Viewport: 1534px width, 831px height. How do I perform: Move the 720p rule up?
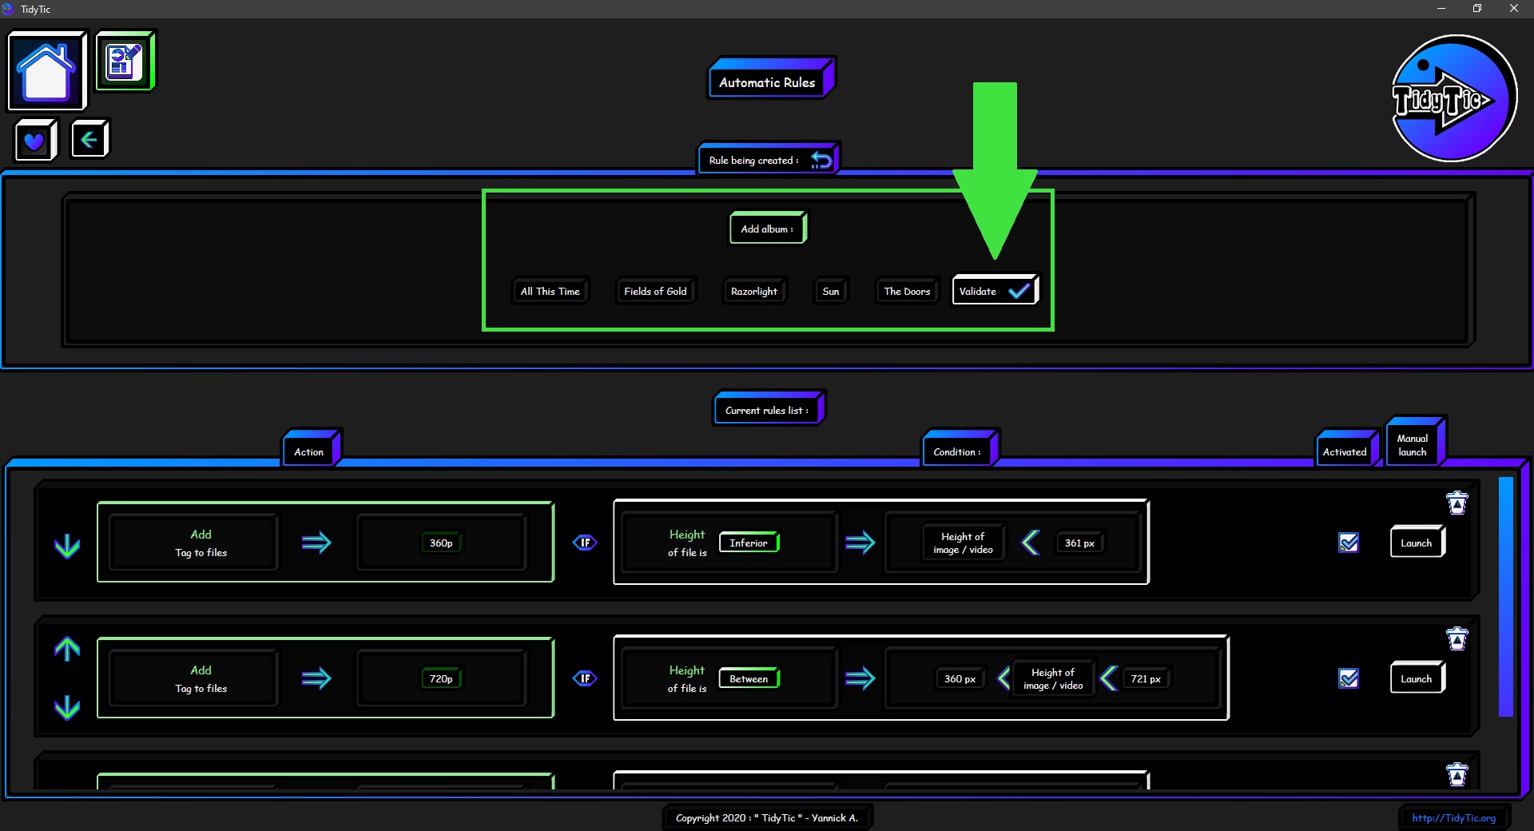67,649
